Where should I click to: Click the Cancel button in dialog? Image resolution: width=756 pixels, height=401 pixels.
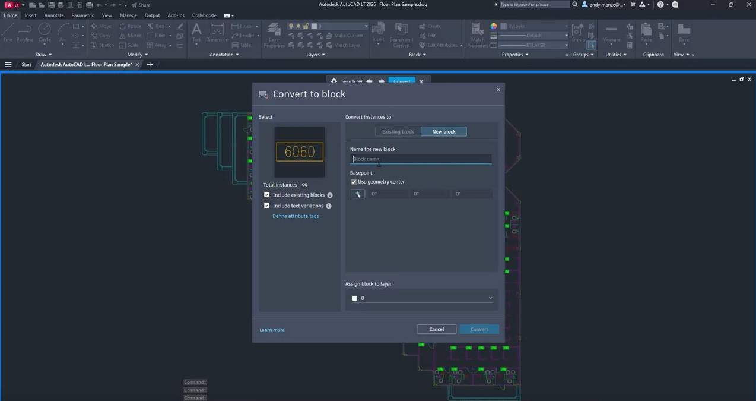pos(436,329)
